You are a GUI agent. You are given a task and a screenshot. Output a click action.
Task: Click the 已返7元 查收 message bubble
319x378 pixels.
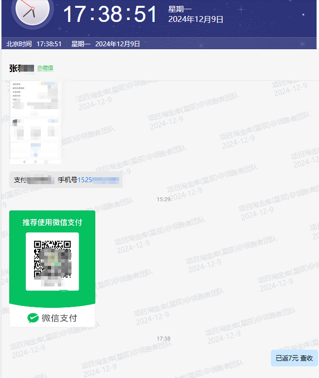coord(294,358)
